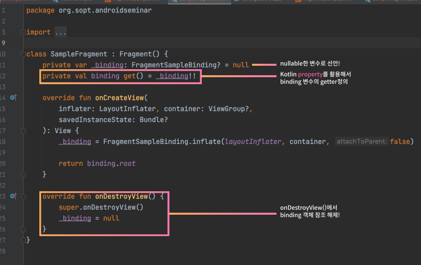
Task: Click the fold-end marker at onDestroyView's closing brace
Action: pyautogui.click(x=23, y=229)
